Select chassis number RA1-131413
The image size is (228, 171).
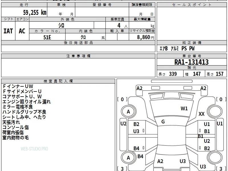click(192, 62)
